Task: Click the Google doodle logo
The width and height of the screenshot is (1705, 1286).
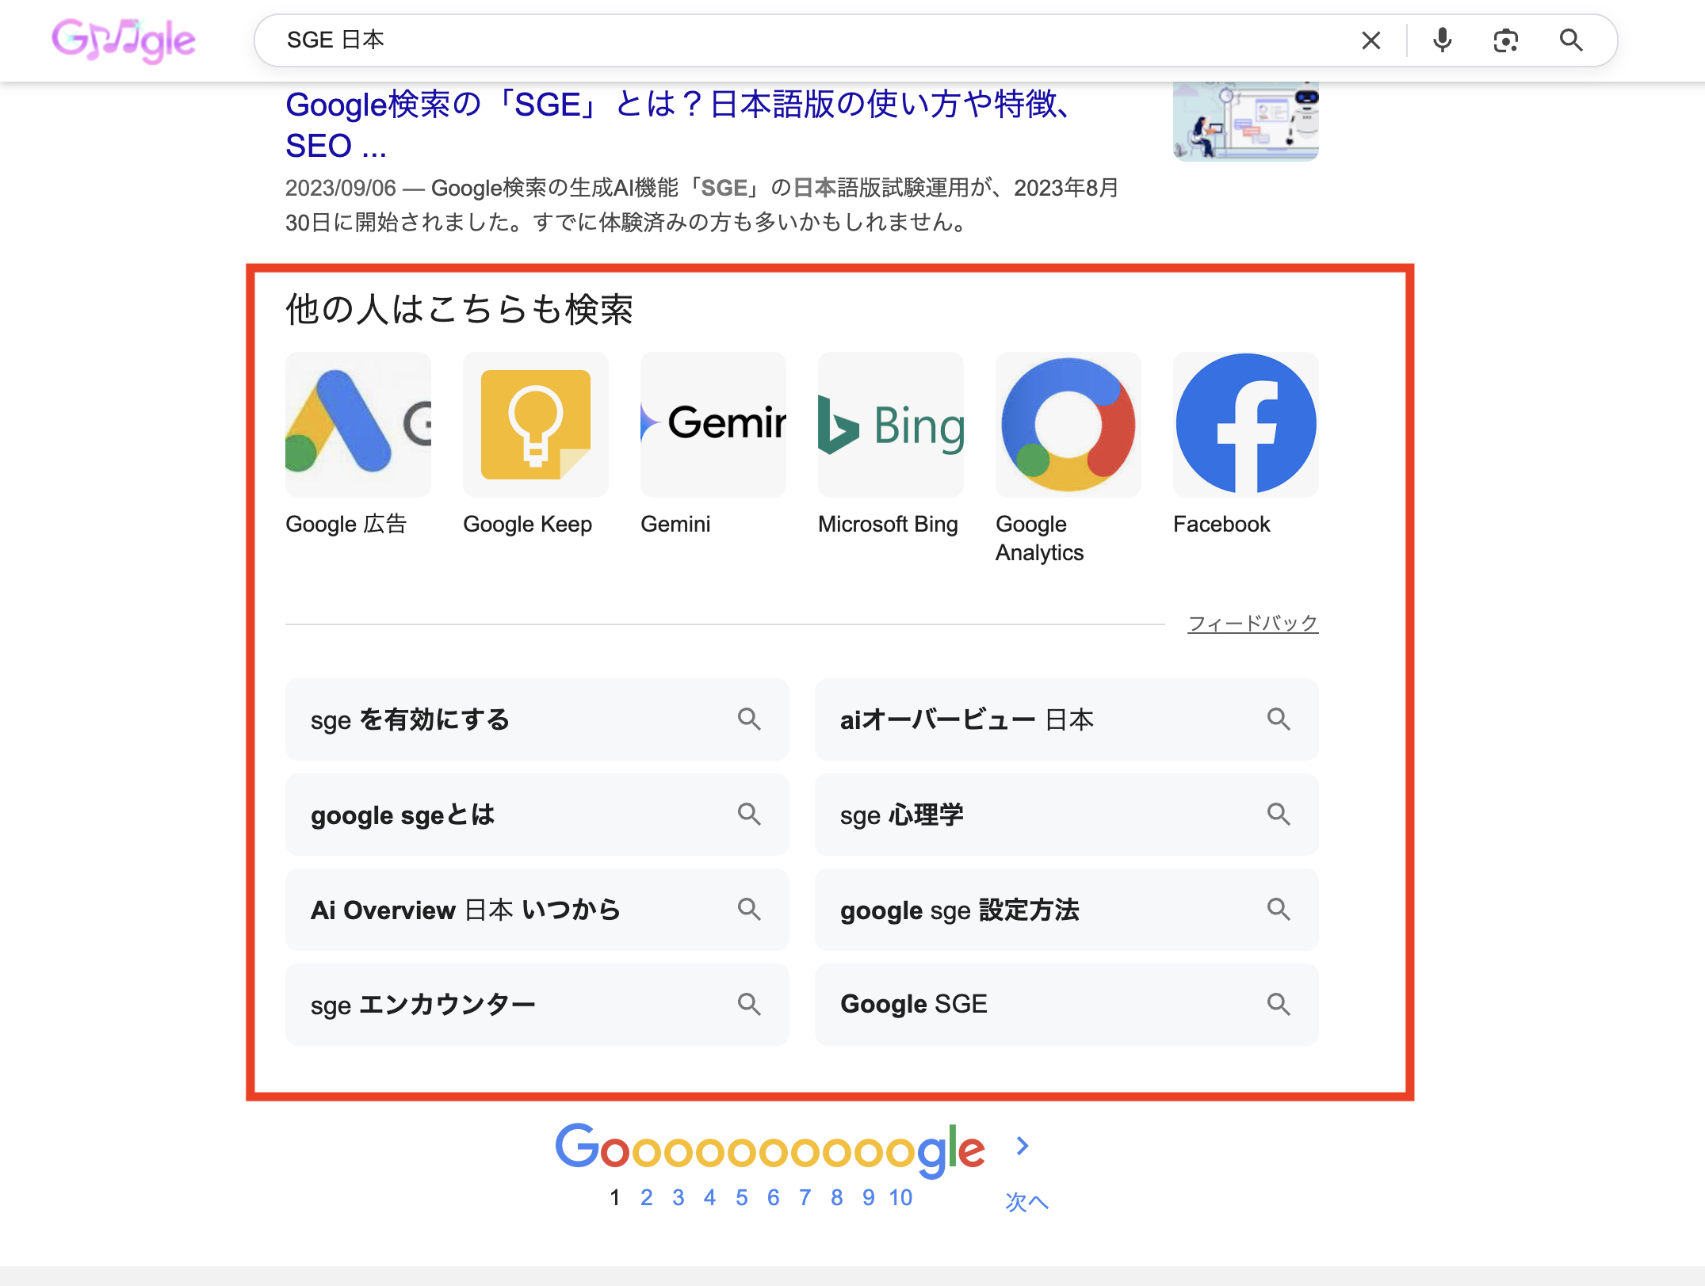Action: (x=124, y=40)
